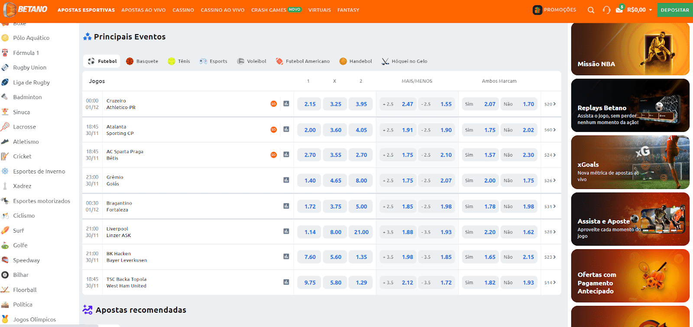Open customer support headset icon
This screenshot has width=693, height=327.
coord(606,10)
